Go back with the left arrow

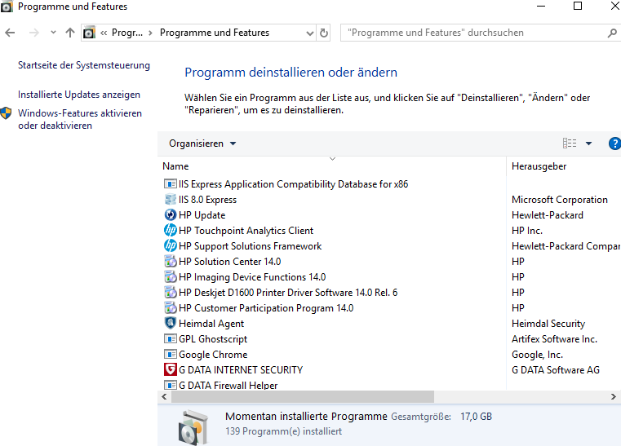[10, 33]
